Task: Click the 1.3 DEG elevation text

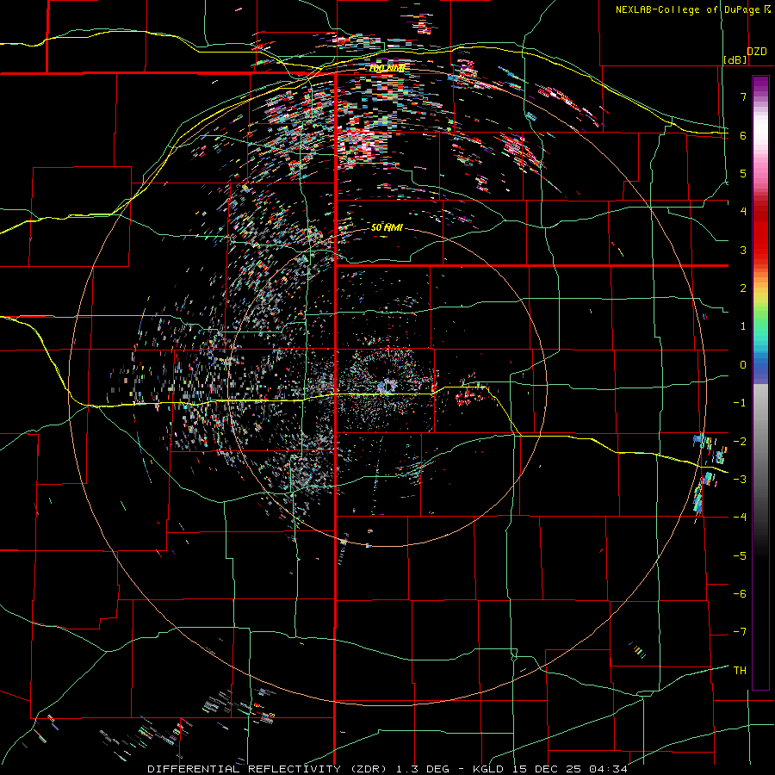Action: tap(423, 769)
